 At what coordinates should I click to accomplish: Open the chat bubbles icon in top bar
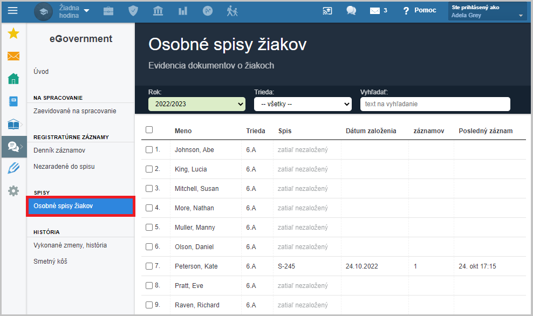point(351,11)
